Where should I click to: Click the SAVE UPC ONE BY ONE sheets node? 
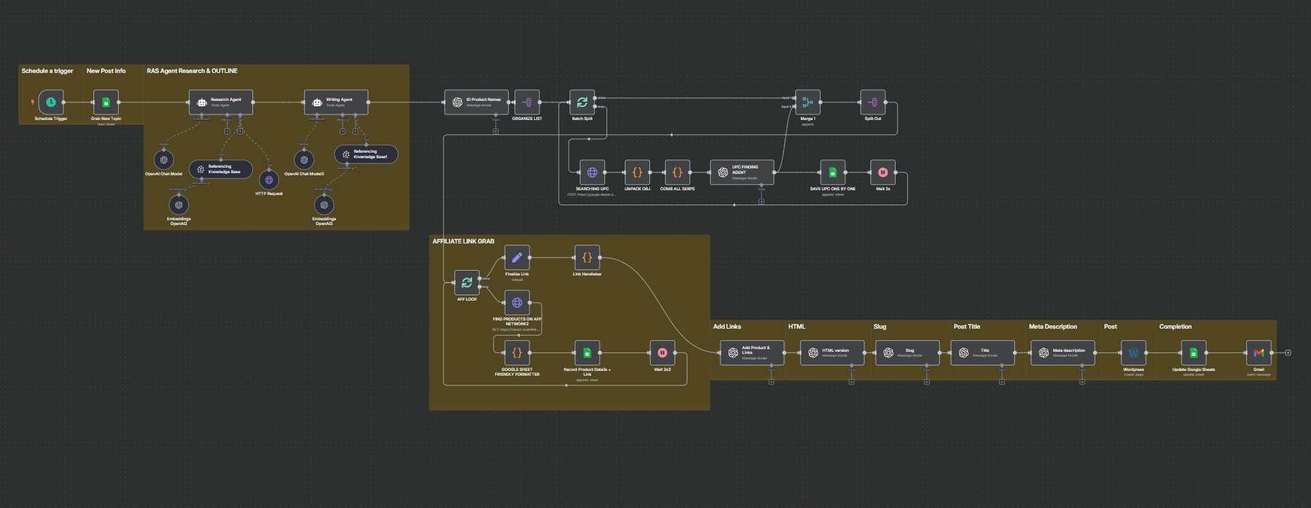click(833, 173)
